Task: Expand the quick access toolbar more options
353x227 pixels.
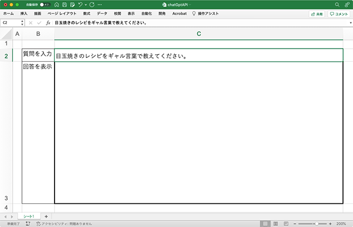Action: click(99, 4)
